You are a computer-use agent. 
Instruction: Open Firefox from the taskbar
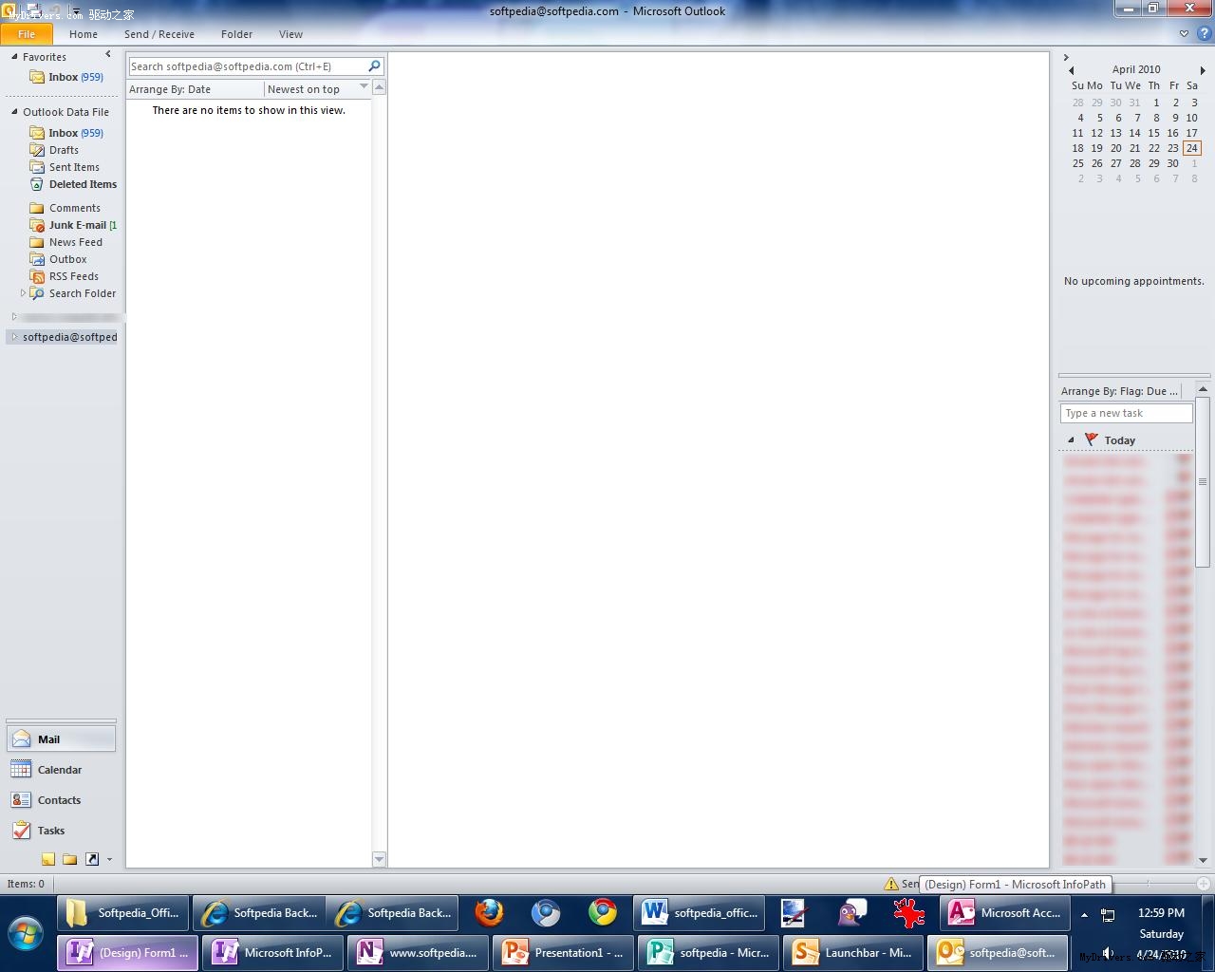[x=490, y=913]
